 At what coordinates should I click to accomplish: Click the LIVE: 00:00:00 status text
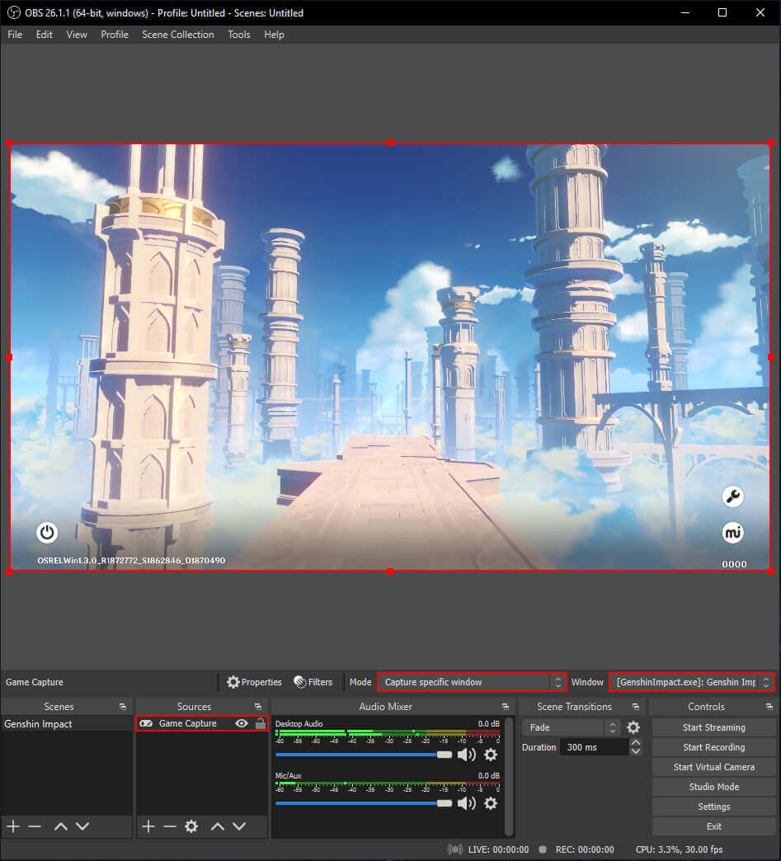[498, 849]
